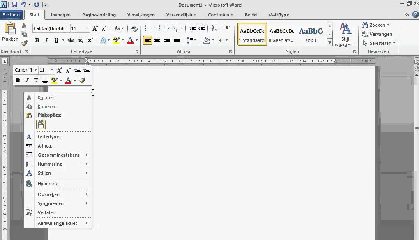
Task: Toggle underline U in the ribbon
Action: 56,40
